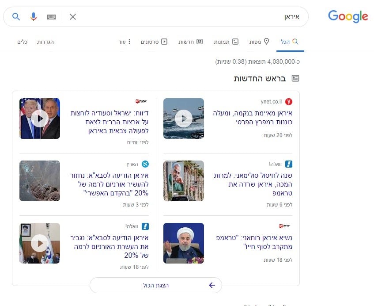
Task: Play the boats in Persian Gulf video
Action: 184,119
